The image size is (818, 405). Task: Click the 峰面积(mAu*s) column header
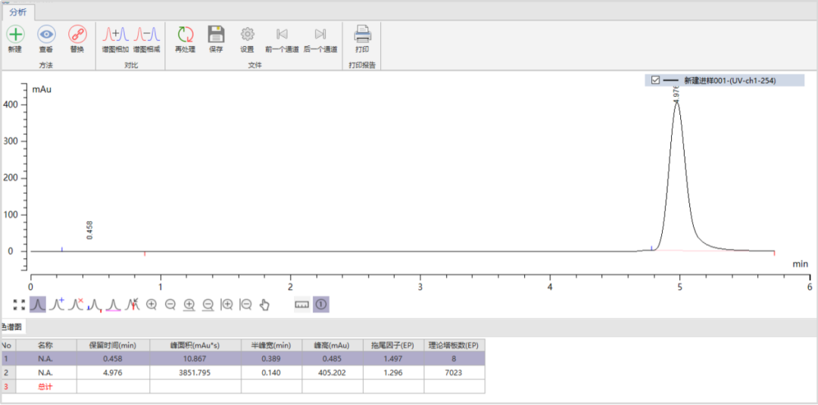(x=195, y=345)
